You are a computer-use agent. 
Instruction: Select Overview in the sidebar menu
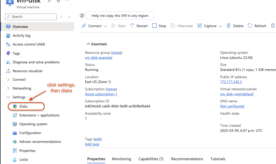pyautogui.click(x=38, y=27)
